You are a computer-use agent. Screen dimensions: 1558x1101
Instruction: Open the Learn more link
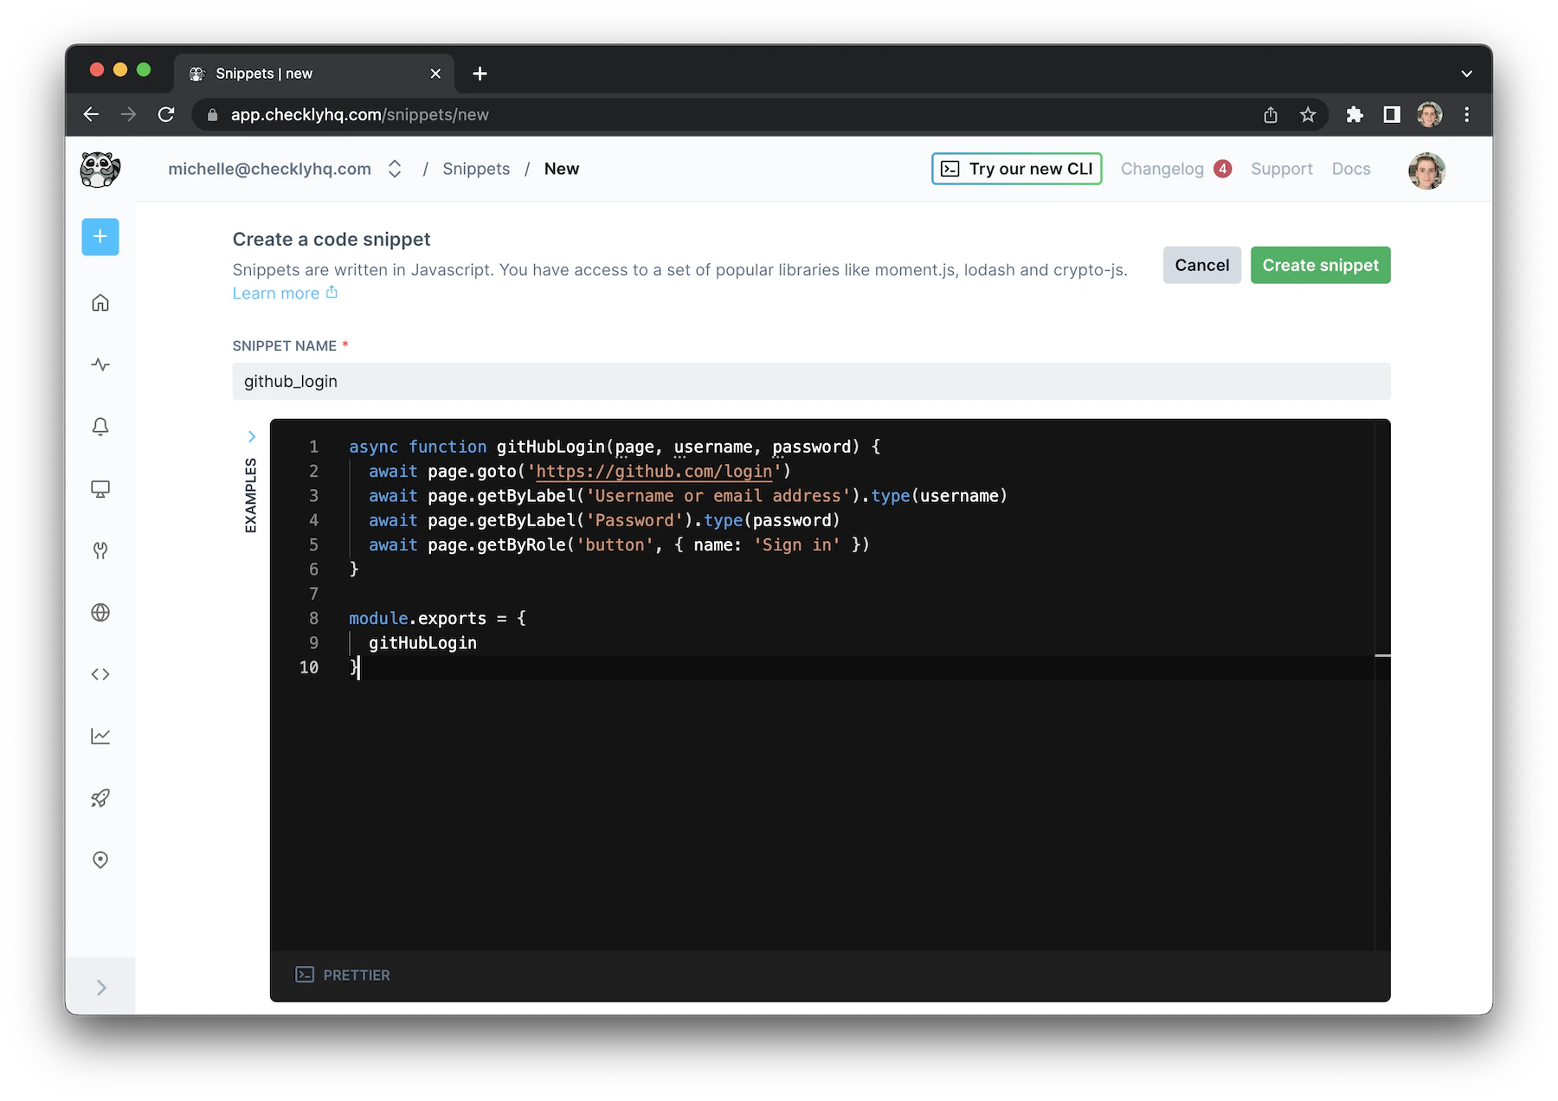pos(275,293)
